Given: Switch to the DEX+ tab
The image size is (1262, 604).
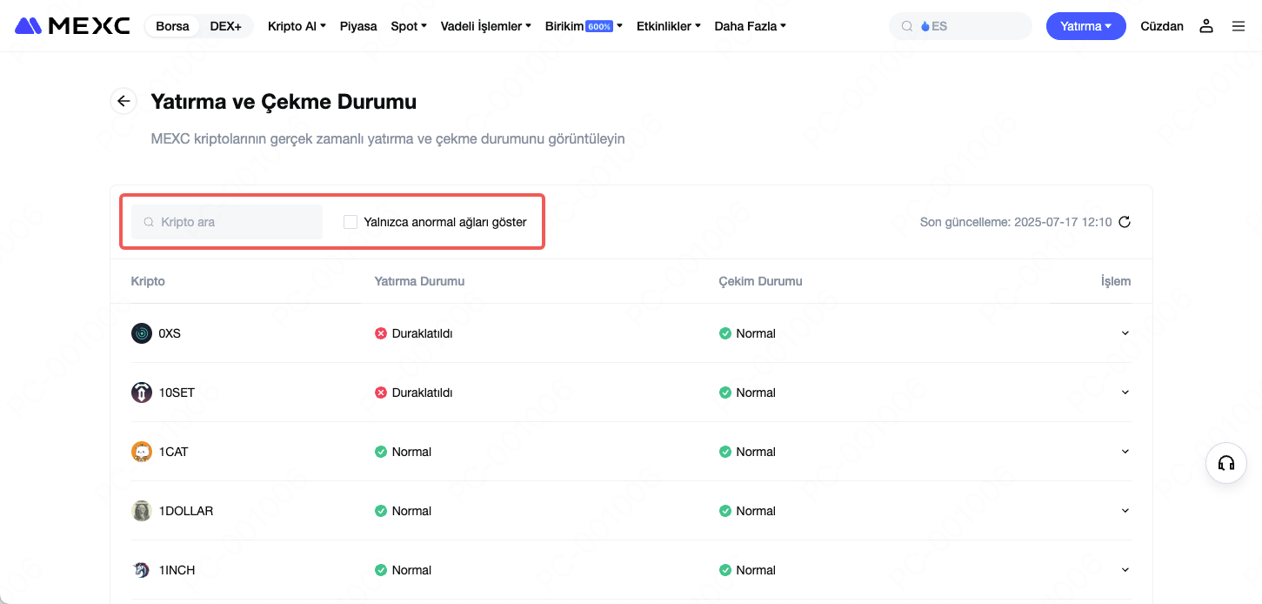Looking at the screenshot, I should 226,26.
